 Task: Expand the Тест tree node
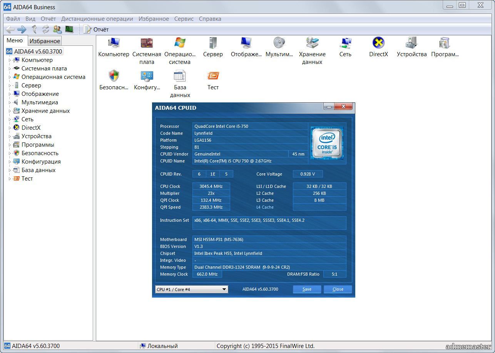tap(10, 179)
